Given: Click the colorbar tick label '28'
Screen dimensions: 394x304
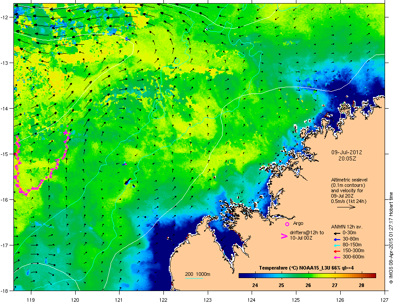Looking at the screenshot, I should click(362, 285).
